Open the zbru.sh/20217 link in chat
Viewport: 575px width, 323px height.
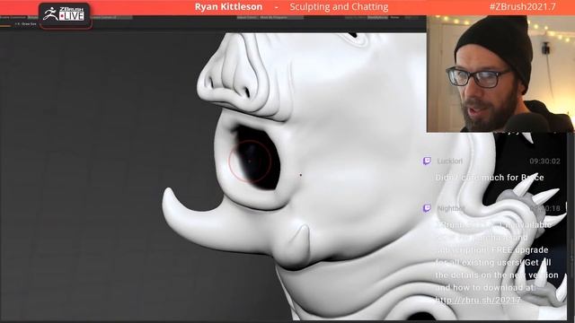tap(478, 300)
